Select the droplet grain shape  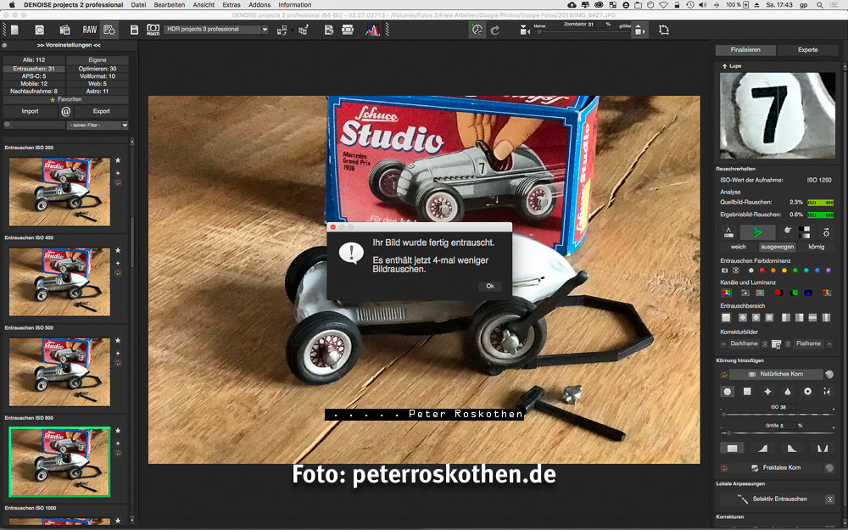788,392
